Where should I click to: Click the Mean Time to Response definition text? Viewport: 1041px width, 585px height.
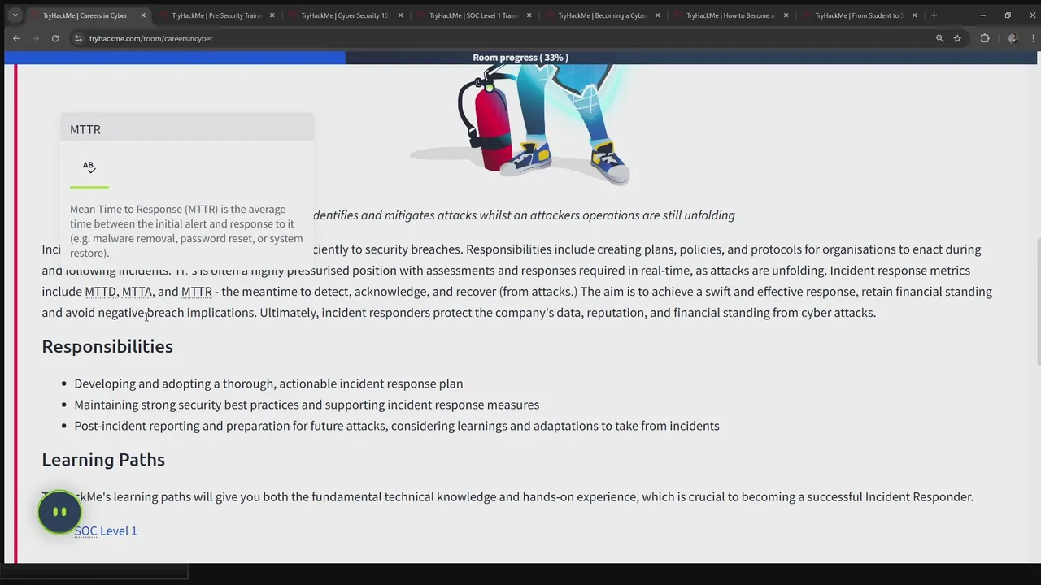[186, 231]
